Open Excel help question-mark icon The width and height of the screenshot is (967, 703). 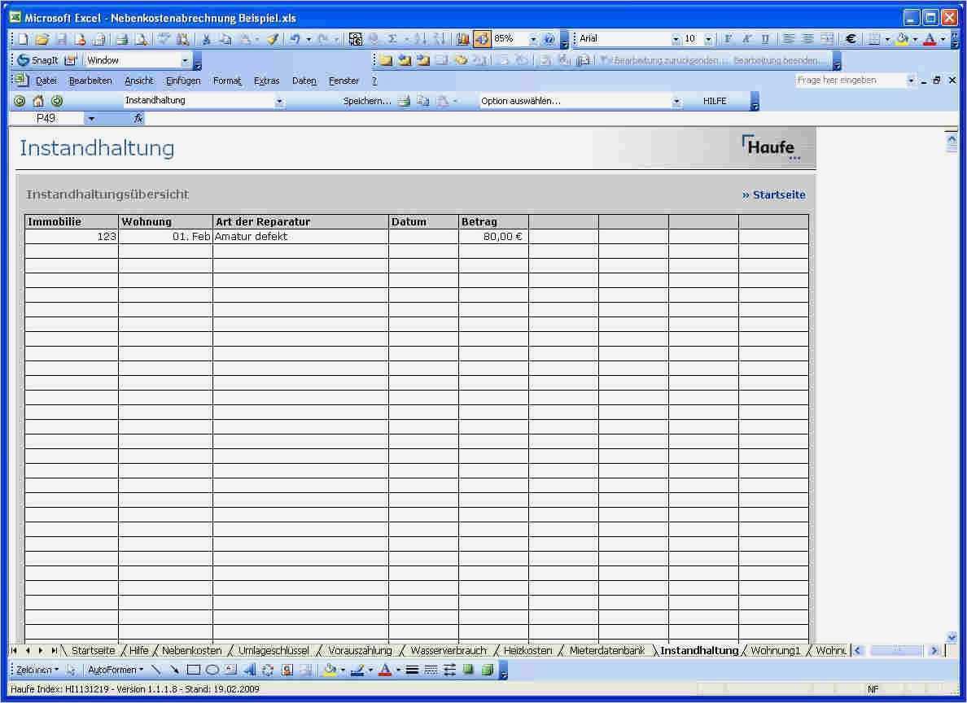(549, 40)
